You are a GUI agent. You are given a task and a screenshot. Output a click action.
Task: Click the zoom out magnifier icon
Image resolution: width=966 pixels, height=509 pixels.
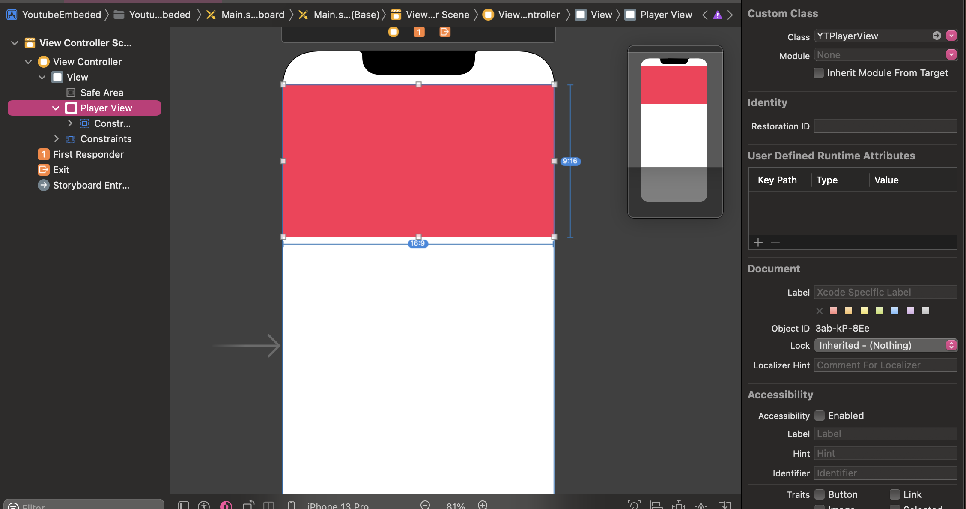click(425, 505)
